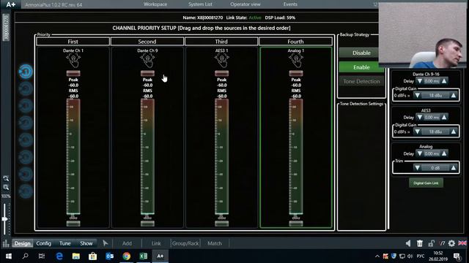
Task: Grab the Dante Ch 1 drag hand icon
Action: click(73, 61)
